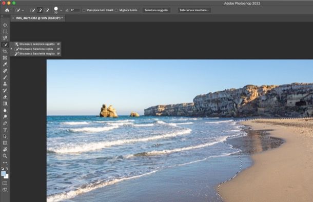Enable Campiona tutti i livelli checkbox
Viewport: 313px width, 202px height.
[84, 10]
